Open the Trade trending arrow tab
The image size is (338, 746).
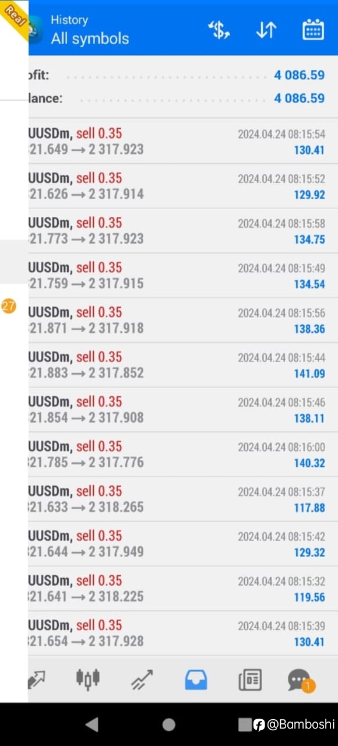(x=142, y=680)
